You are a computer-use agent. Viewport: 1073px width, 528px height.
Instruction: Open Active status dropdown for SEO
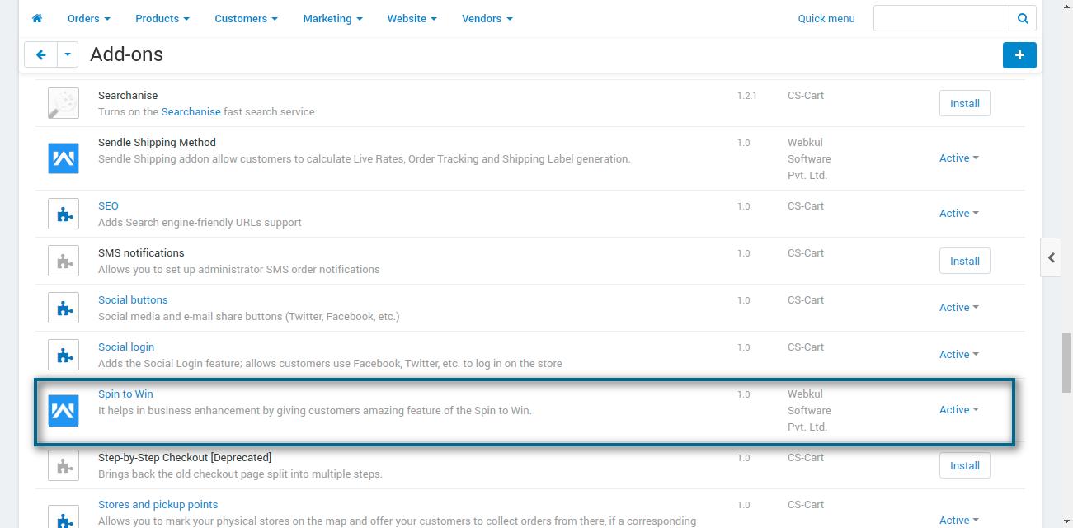coord(958,214)
